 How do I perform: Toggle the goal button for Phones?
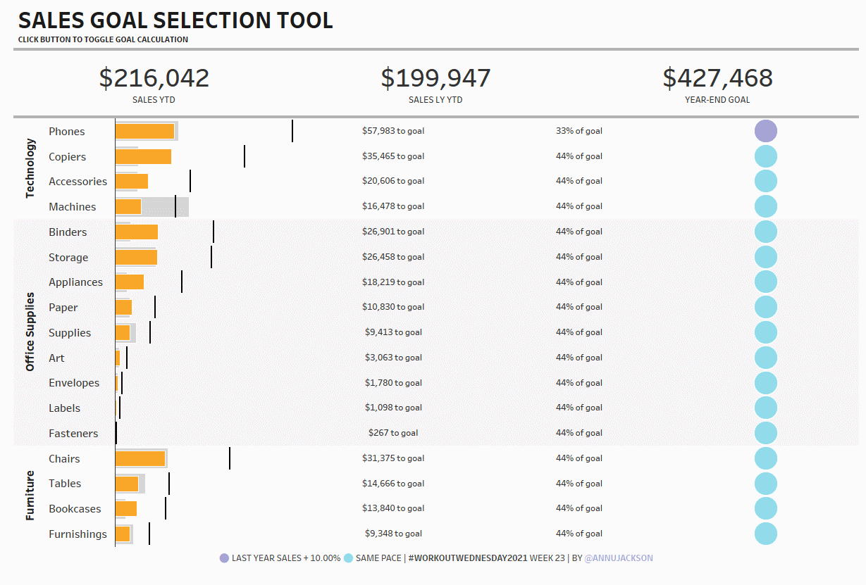[765, 131]
